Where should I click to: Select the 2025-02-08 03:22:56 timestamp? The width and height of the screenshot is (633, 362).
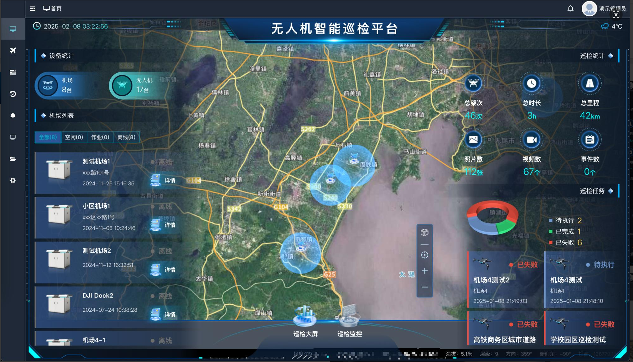coord(70,26)
